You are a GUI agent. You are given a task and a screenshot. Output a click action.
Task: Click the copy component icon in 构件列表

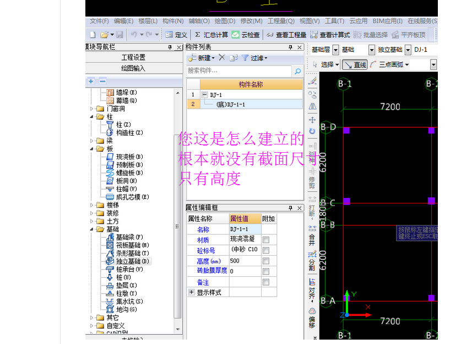coord(234,58)
